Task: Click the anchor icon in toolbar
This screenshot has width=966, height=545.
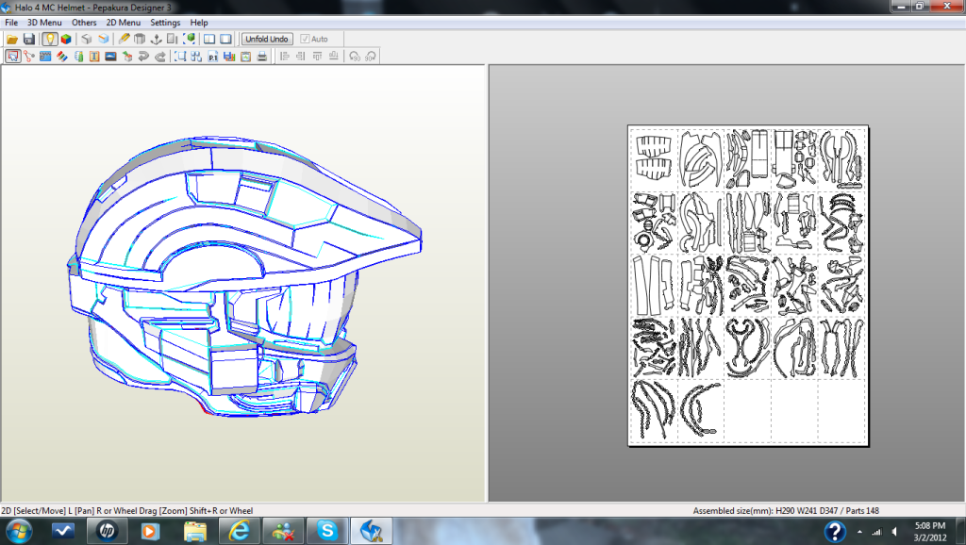Action: (x=157, y=39)
